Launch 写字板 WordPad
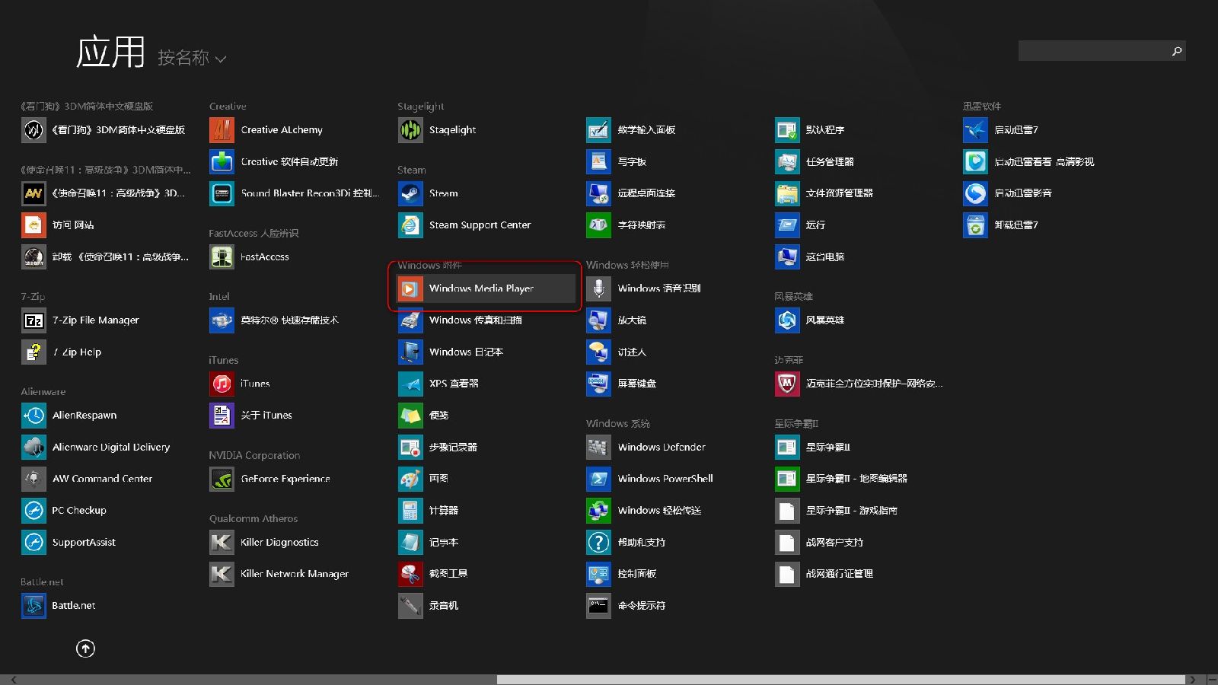Image resolution: width=1218 pixels, height=685 pixels. point(617,162)
